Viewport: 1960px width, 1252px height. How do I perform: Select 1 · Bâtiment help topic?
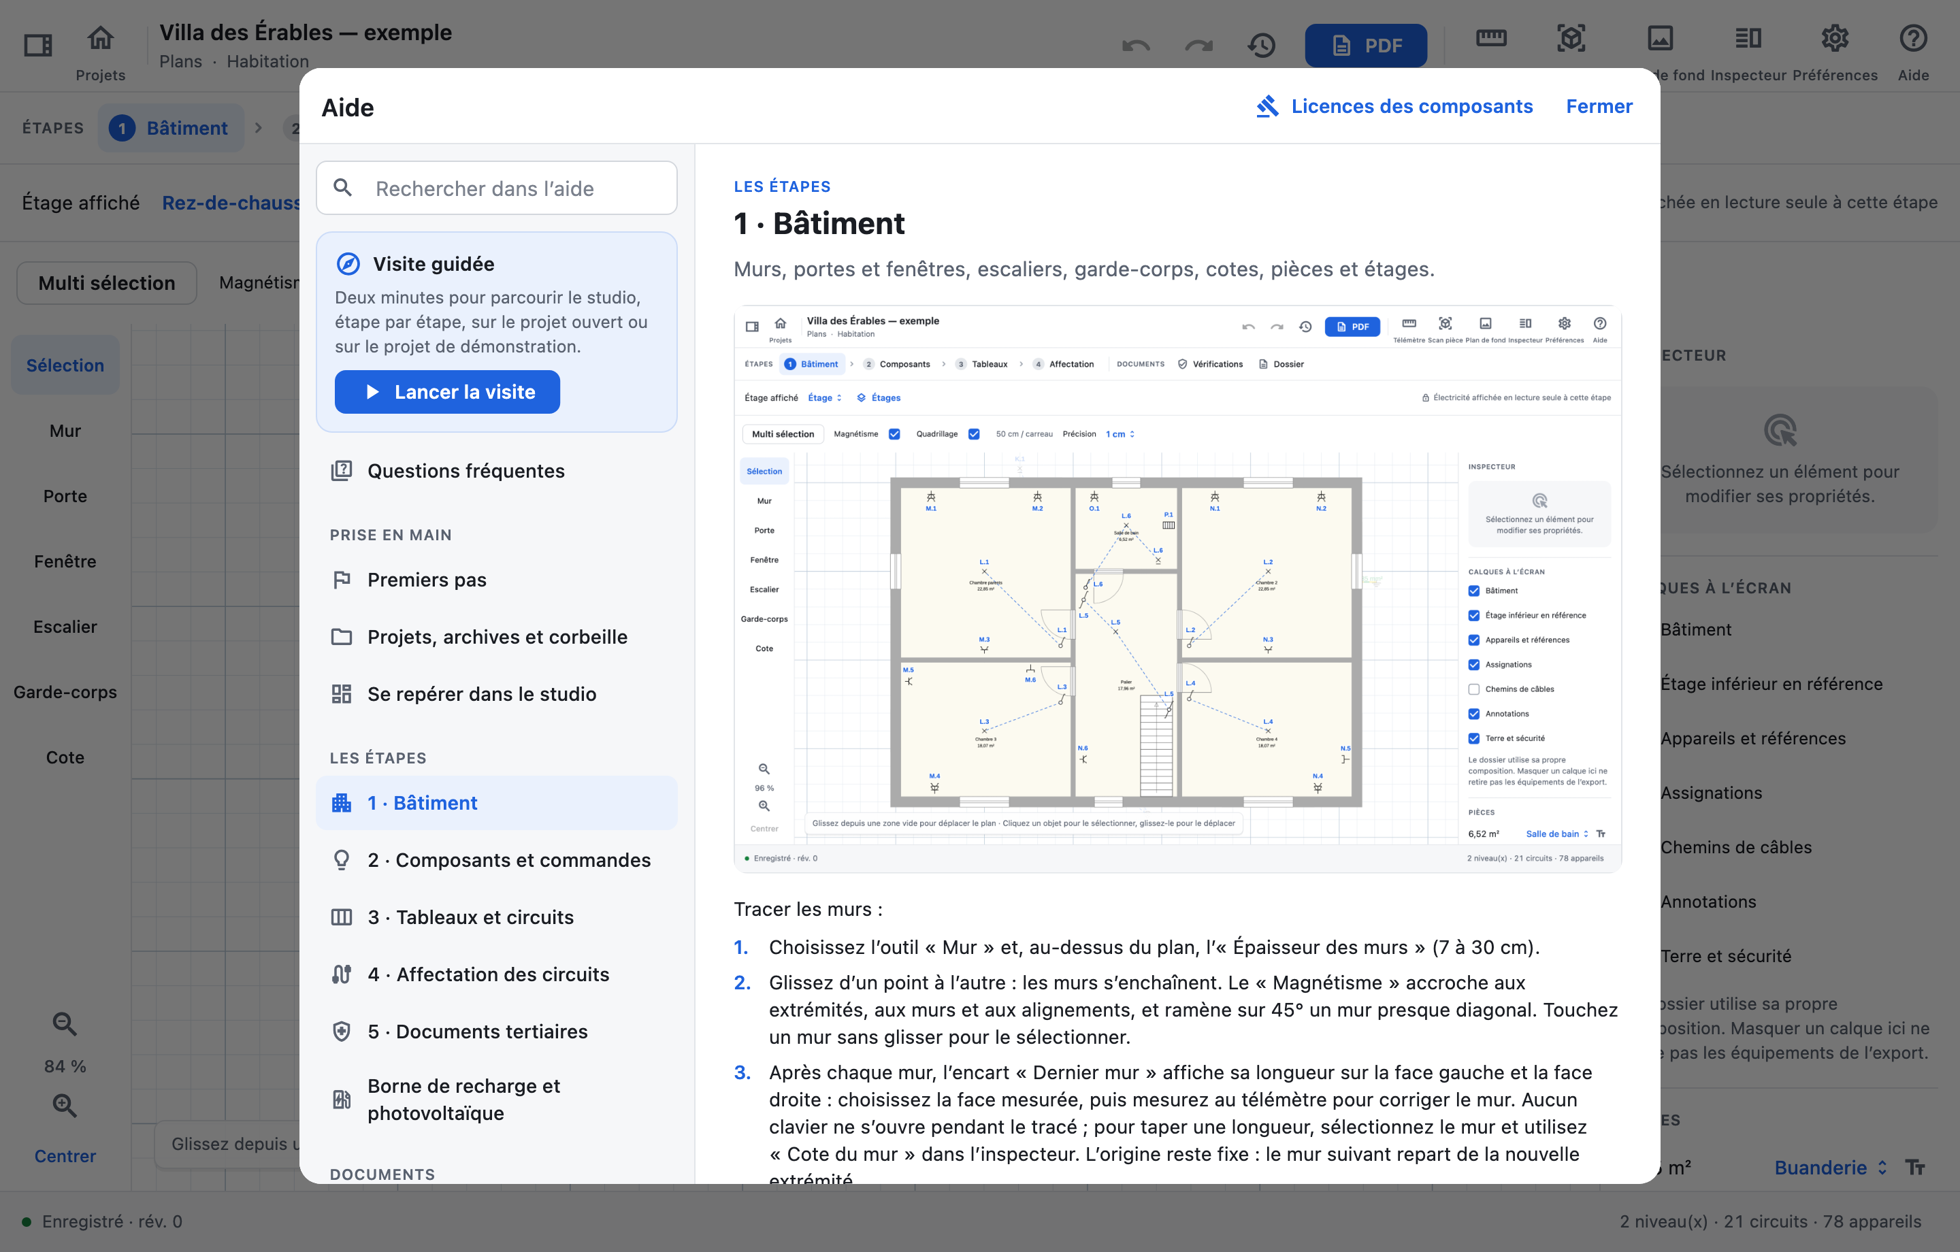pos(497,803)
